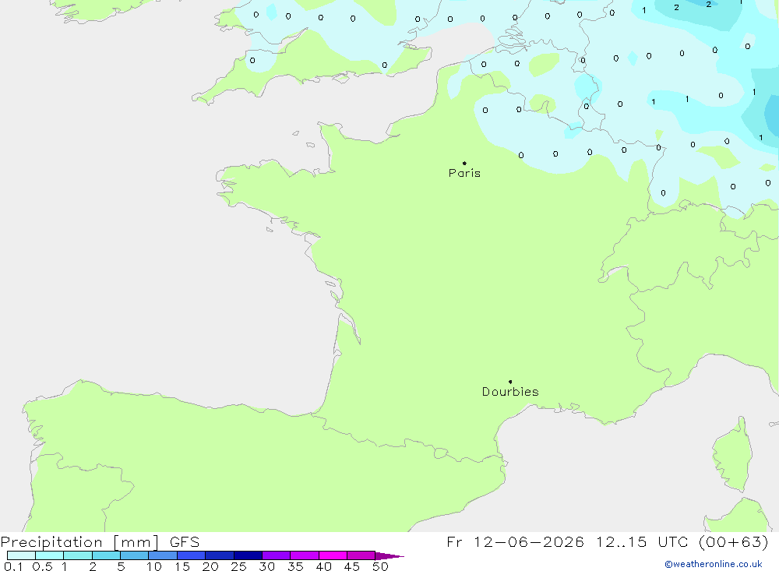This screenshot has width=779, height=571.
Task: Click the 'Precipitation [mm] GFS' title text
Action: coord(100,542)
